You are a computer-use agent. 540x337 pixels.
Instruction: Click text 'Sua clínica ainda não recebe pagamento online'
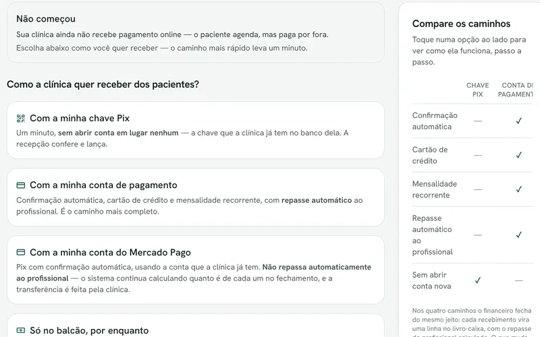pyautogui.click(x=99, y=35)
